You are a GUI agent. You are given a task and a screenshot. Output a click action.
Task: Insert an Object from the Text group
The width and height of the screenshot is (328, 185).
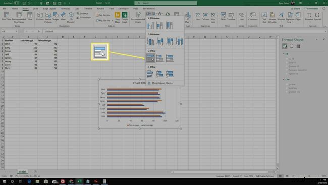(298, 16)
